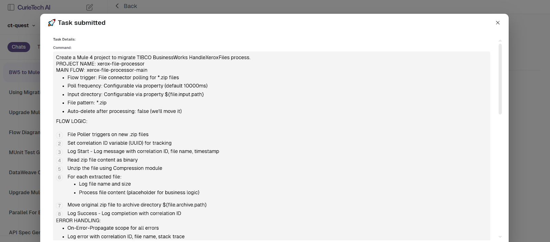Open the API Spec Gen chat
This screenshot has width=550, height=242.
coord(24,232)
